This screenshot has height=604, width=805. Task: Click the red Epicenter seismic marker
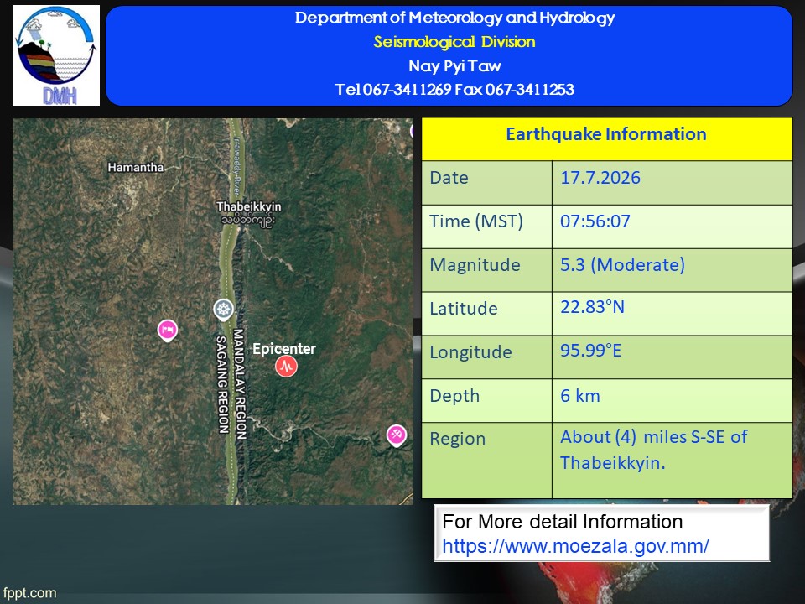[286, 367]
